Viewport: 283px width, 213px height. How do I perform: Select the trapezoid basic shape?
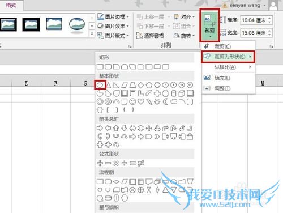click(132, 85)
